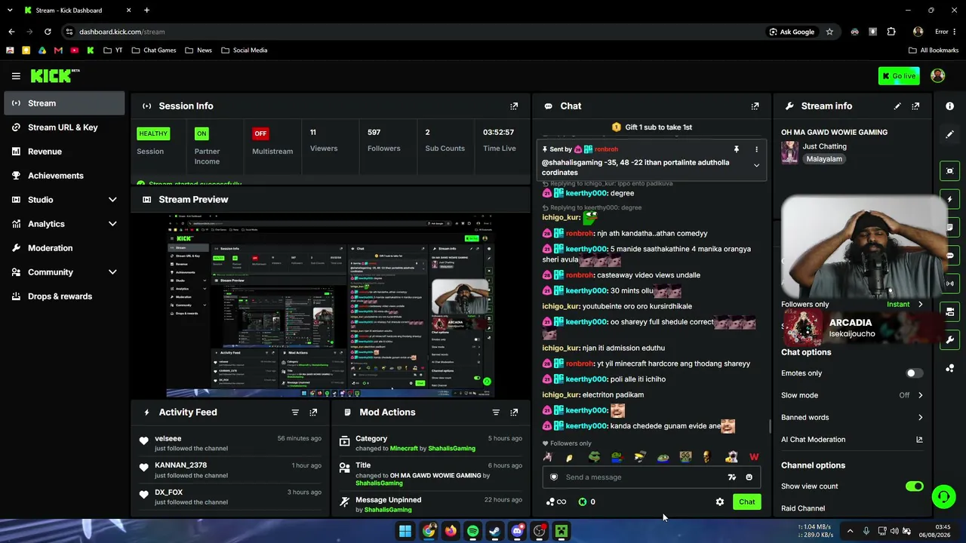This screenshot has height=543, width=966.
Task: Pop out the Activity Feed panel
Action: (313, 413)
